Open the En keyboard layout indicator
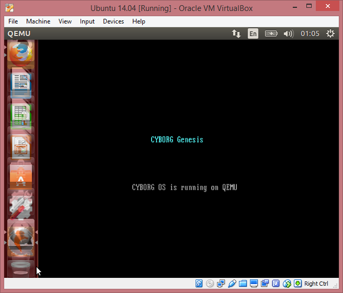 (x=253, y=33)
